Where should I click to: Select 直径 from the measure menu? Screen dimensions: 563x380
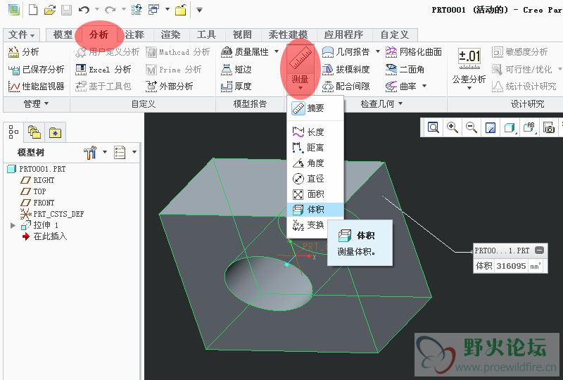(x=315, y=179)
